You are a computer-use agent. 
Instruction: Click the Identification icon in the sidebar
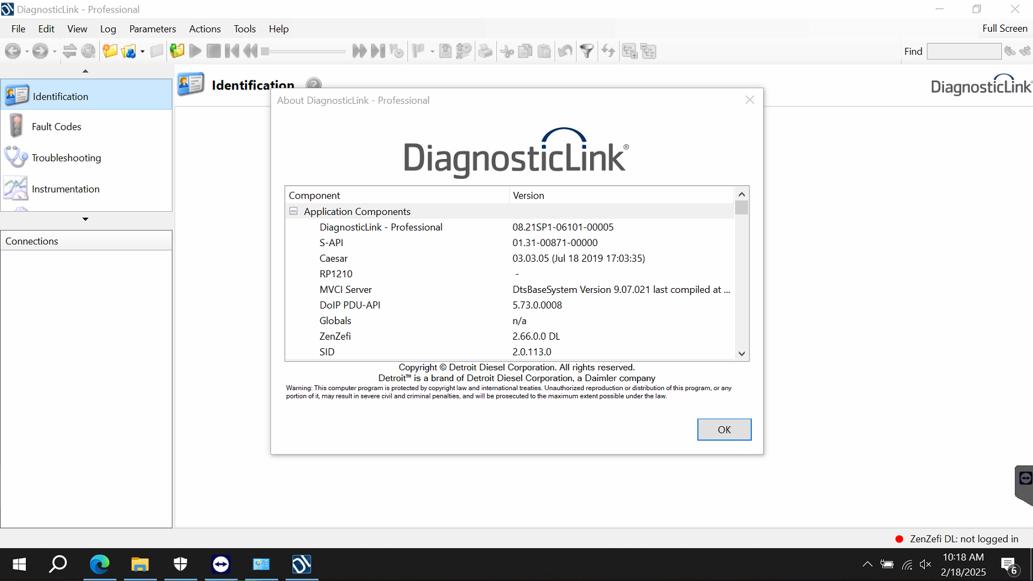click(16, 95)
